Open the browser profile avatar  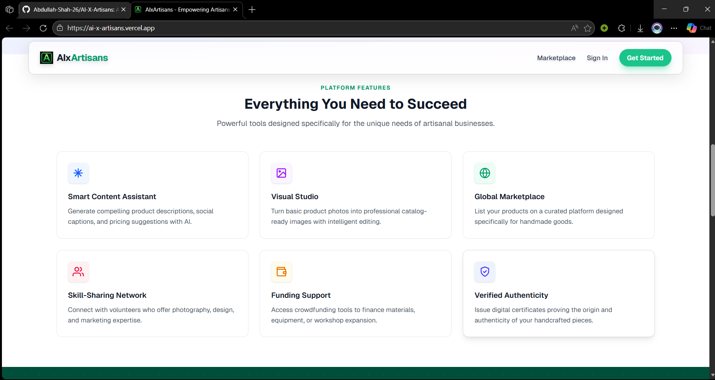[x=657, y=28]
